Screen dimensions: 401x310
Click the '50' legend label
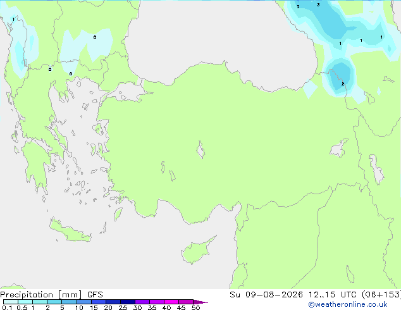pos(195,307)
